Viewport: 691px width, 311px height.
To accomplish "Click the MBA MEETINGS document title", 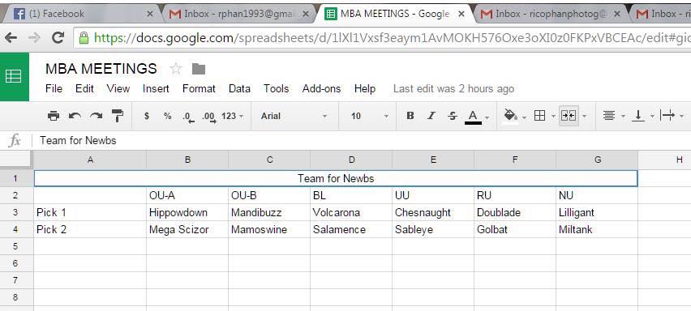I will (101, 69).
